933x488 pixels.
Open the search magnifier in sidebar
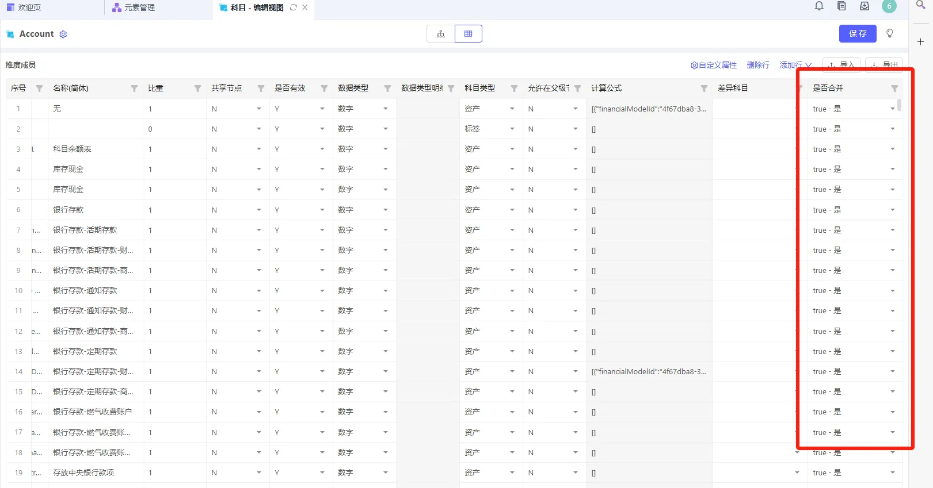tap(920, 5)
